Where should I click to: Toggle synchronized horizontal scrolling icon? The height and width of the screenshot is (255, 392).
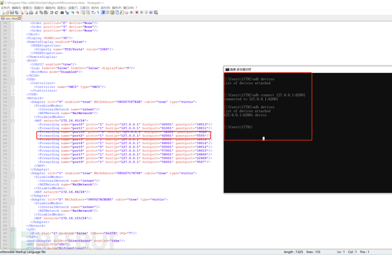(x=87, y=12)
